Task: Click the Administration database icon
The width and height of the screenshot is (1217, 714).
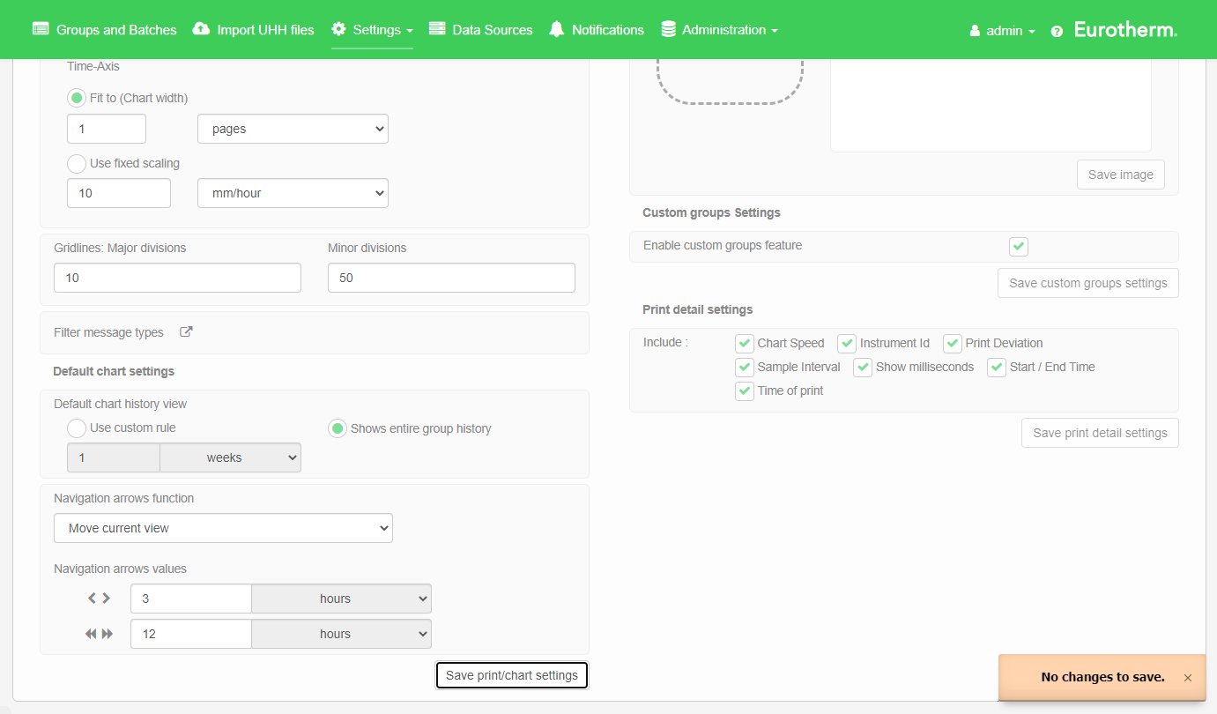Action: point(668,29)
